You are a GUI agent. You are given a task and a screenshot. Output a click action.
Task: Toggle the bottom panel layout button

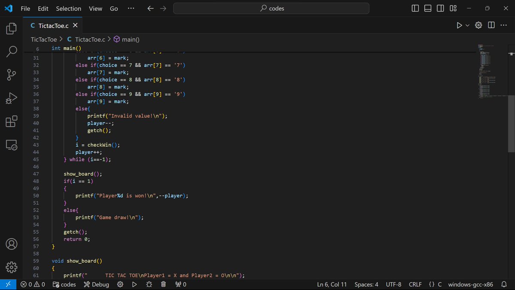point(428,9)
